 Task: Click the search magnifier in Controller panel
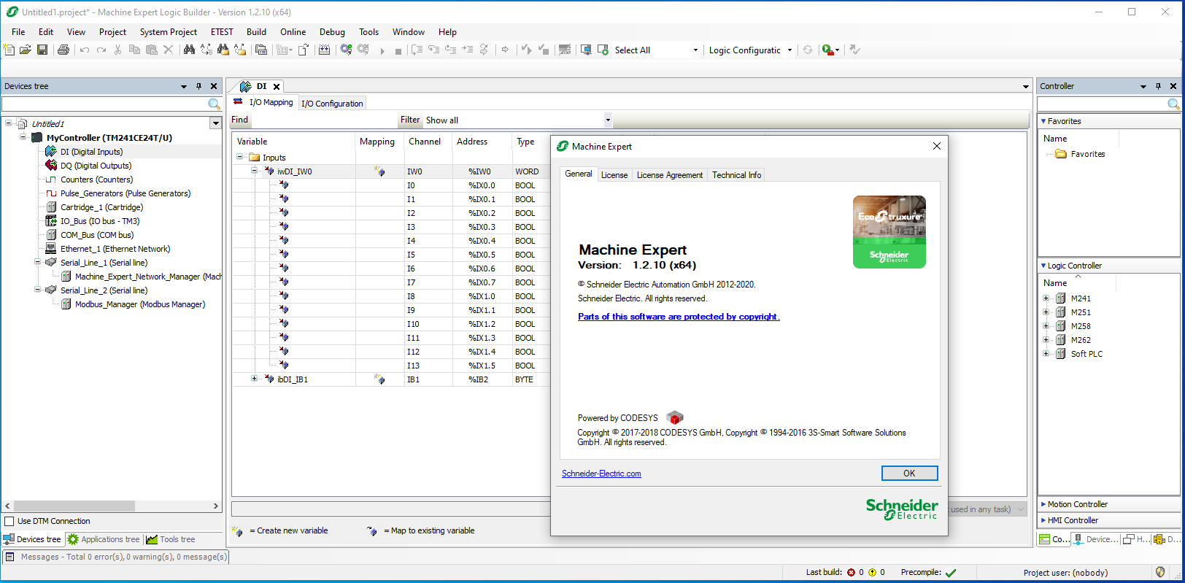coord(1173,104)
